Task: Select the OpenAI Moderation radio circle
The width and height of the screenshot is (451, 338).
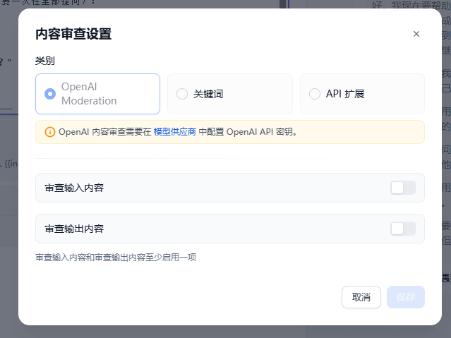Action: click(50, 94)
